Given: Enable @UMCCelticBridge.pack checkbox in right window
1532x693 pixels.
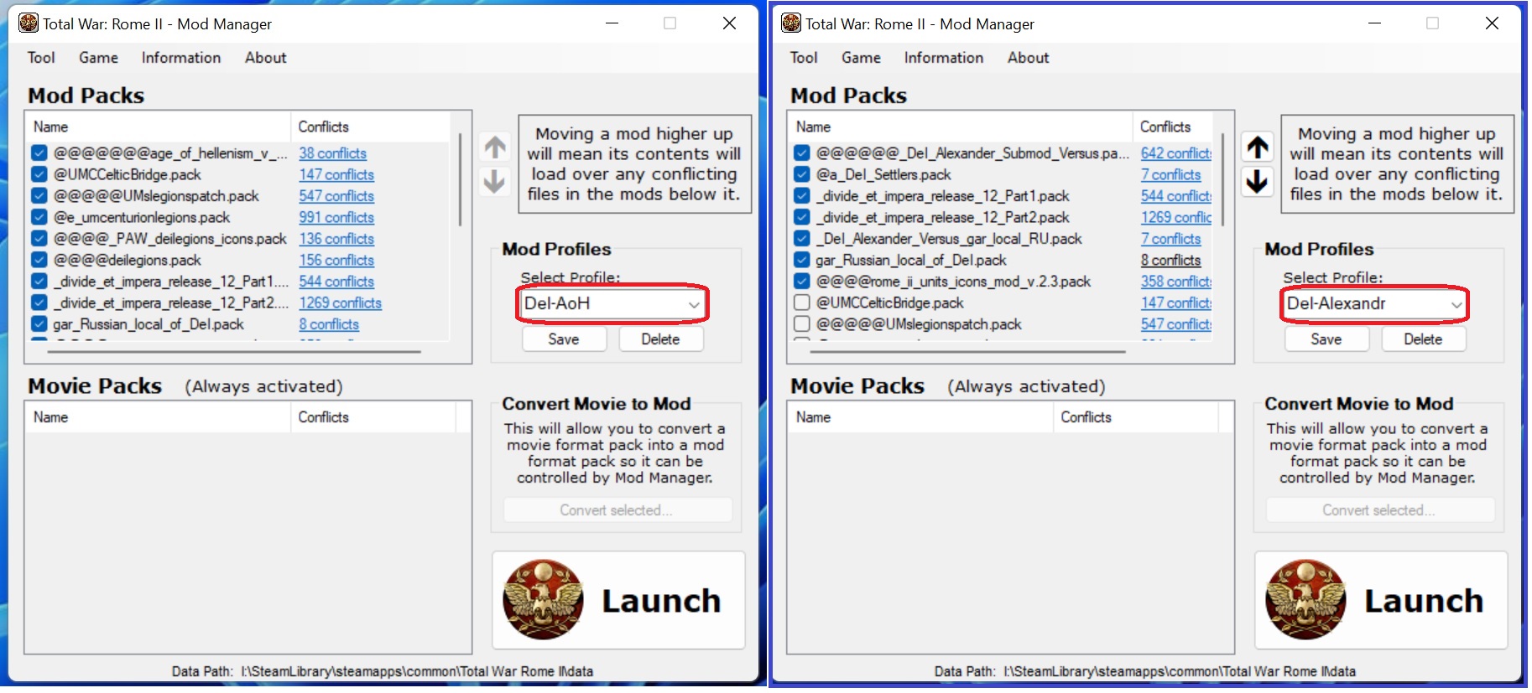Looking at the screenshot, I should pos(801,303).
